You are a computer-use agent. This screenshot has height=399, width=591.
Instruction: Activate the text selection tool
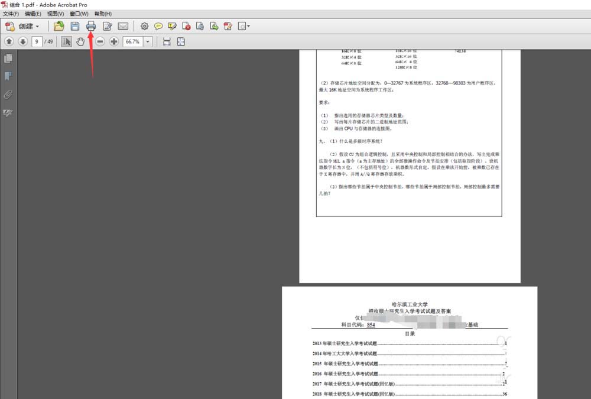(66, 41)
